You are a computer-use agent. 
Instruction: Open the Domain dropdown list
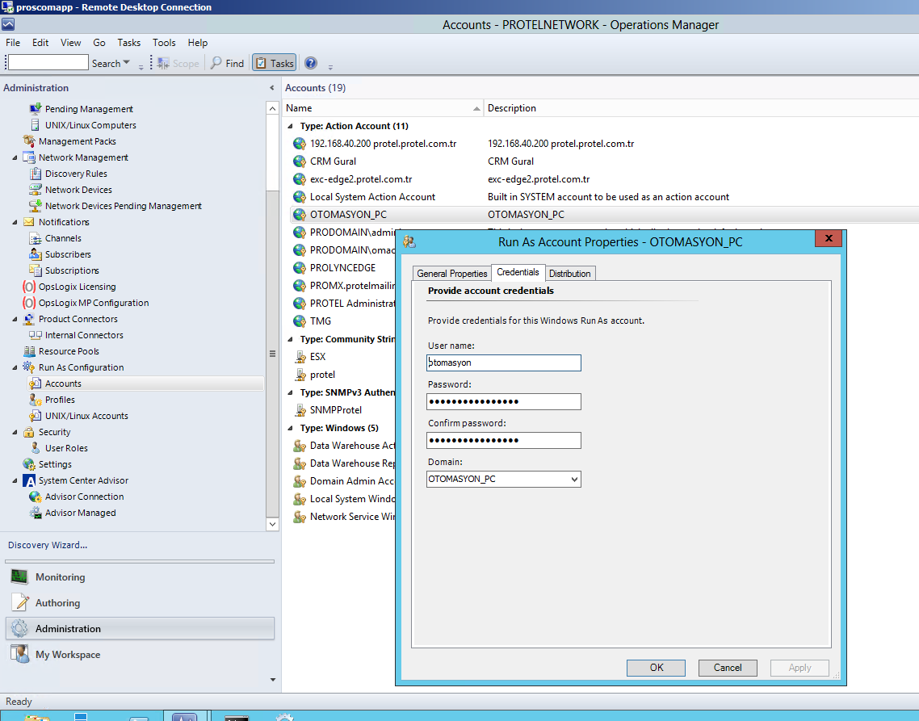574,480
